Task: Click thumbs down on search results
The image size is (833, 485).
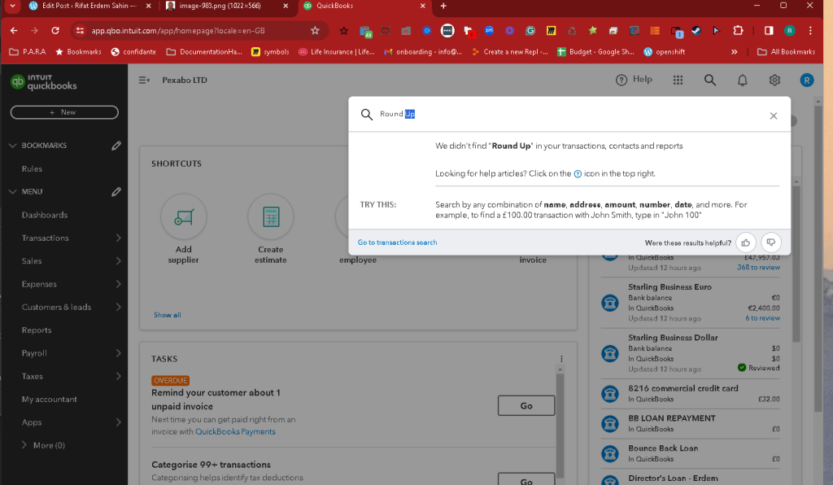Action: [771, 242]
